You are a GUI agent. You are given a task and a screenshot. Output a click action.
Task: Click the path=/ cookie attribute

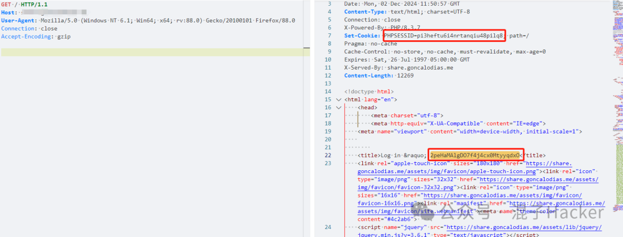(519, 36)
